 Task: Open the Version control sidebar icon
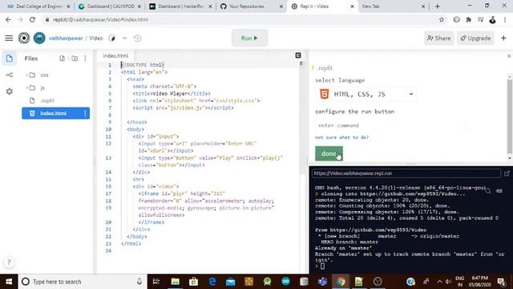click(x=9, y=75)
